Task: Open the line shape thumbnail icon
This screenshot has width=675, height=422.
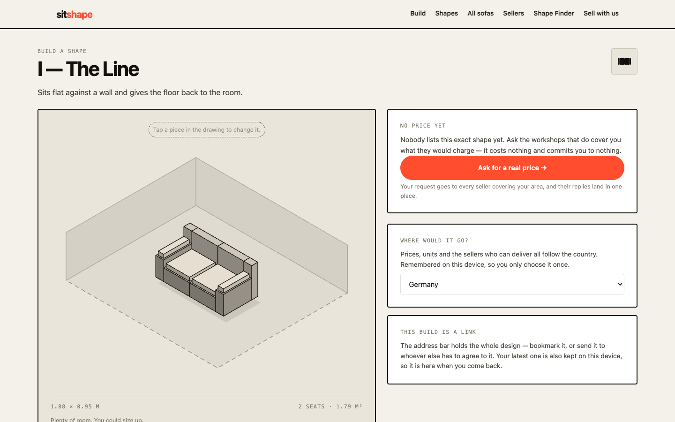Action: [624, 61]
